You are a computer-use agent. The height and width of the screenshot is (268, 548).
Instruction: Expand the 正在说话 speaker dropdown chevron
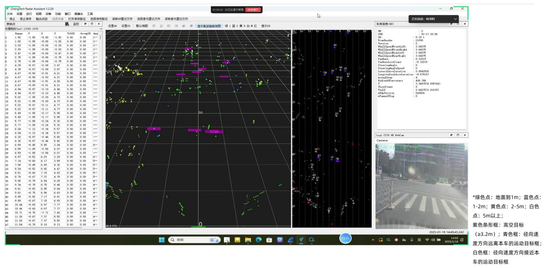coord(456,19)
